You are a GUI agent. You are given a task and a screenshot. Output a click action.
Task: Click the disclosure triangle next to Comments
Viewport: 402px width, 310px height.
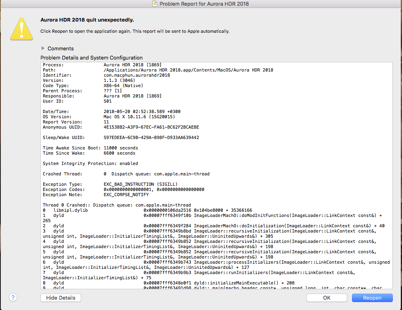click(x=43, y=48)
